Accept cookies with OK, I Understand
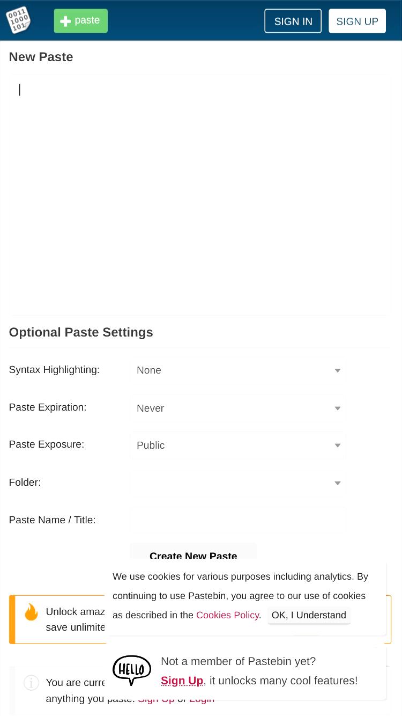The width and height of the screenshot is (402, 716). click(x=309, y=615)
